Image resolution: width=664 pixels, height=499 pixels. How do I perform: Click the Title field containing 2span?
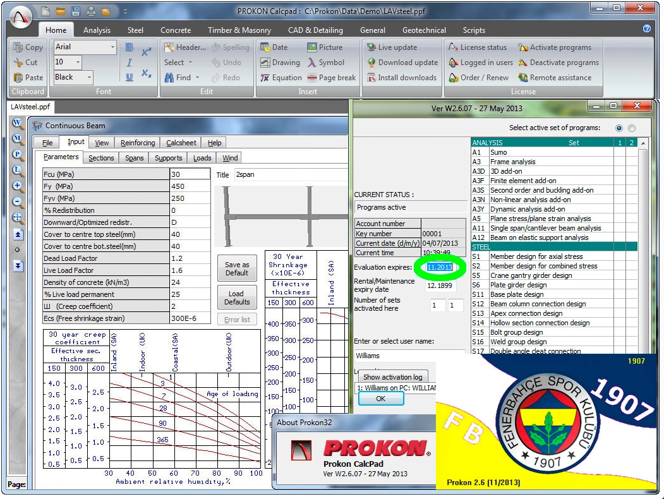[x=291, y=174]
